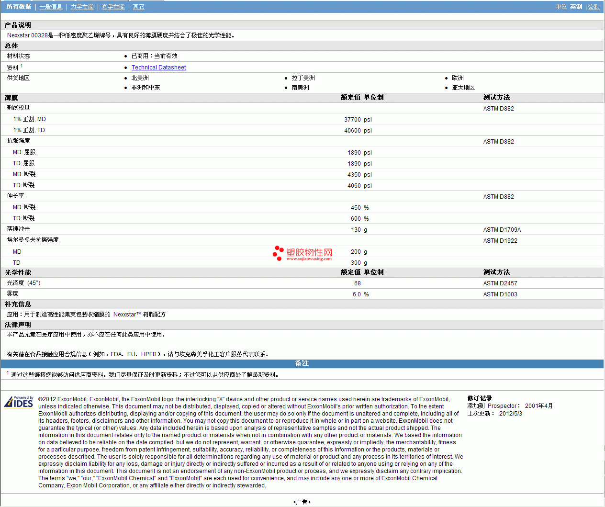Click the ASTM D1003 test method
605x507 pixels.
tap(501, 294)
